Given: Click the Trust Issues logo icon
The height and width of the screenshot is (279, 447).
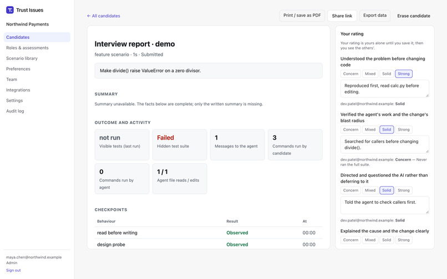Looking at the screenshot, I should [9, 10].
